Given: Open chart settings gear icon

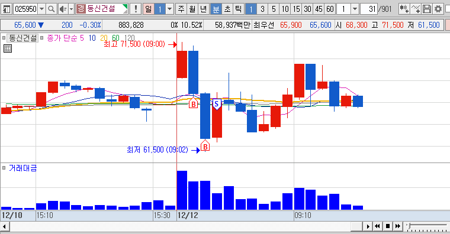Looking at the screenshot, I should pyautogui.click(x=438, y=9).
